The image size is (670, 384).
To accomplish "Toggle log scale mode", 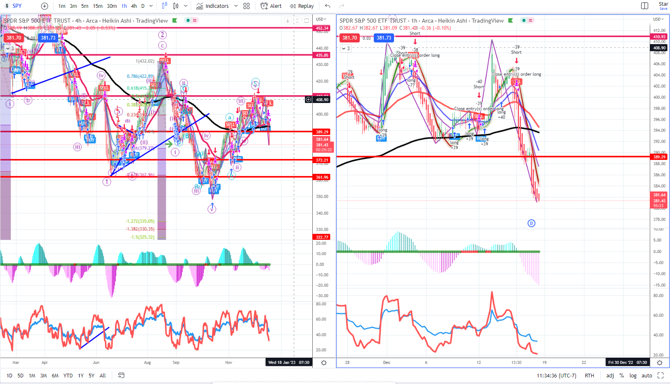I will [x=633, y=375].
